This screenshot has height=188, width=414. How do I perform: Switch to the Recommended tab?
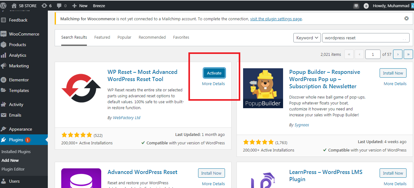(x=152, y=37)
